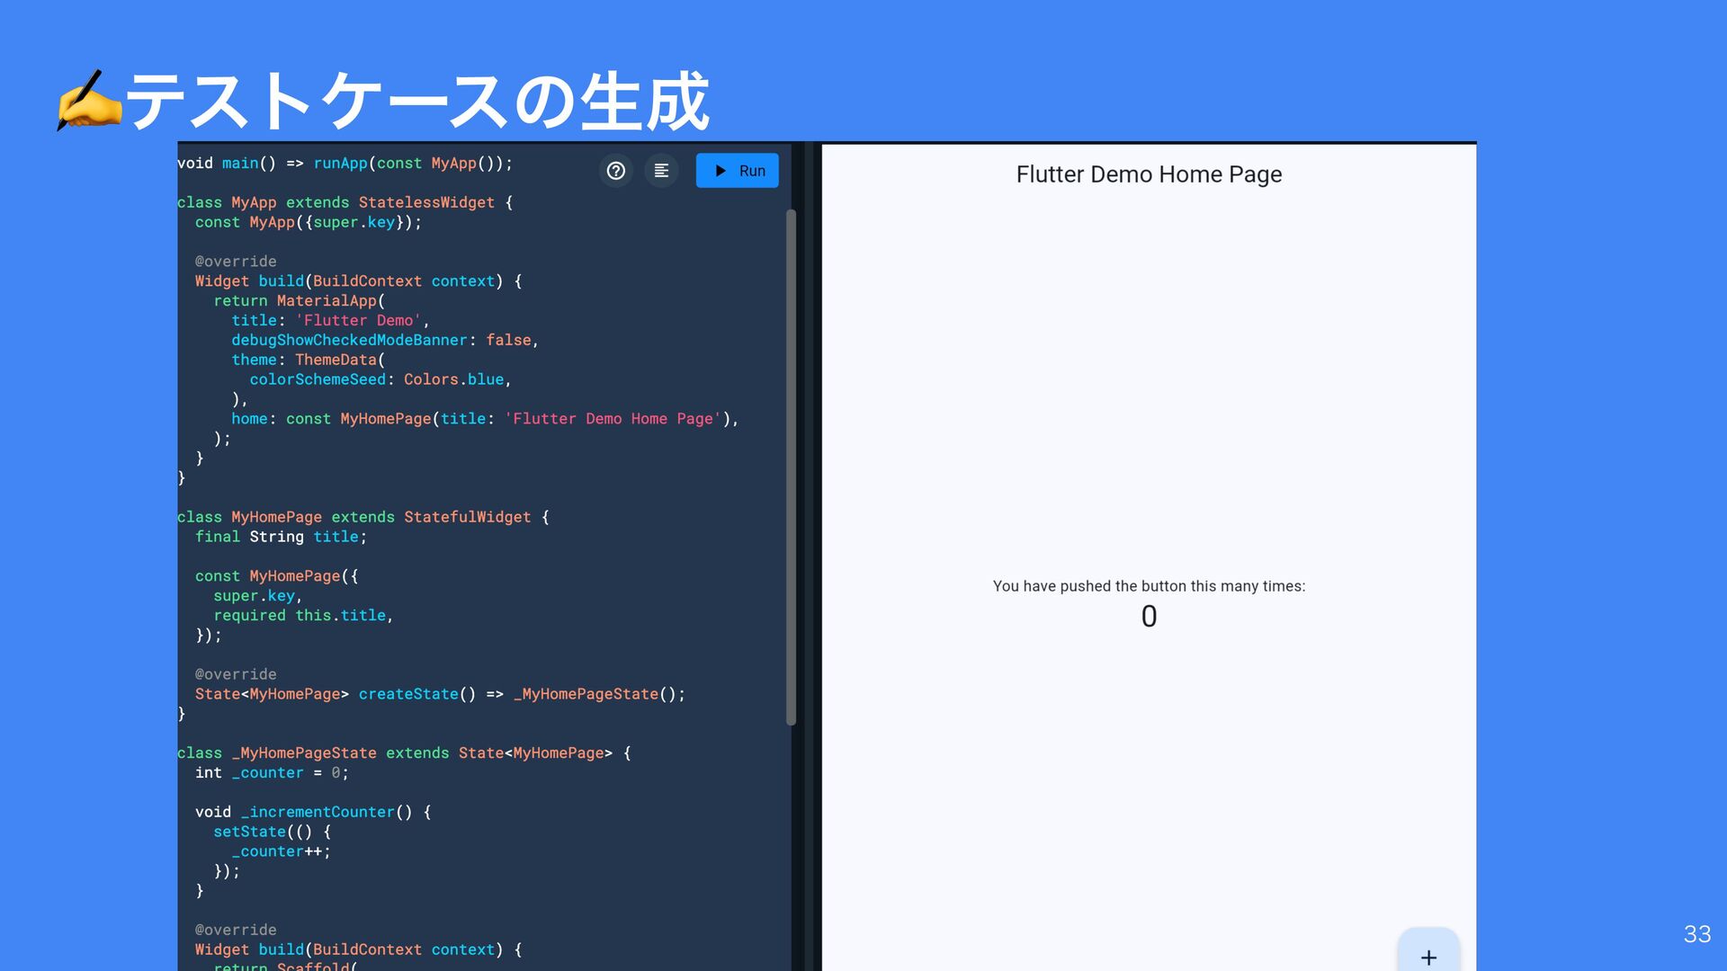Click the code editor vertical scrollbar
This screenshot has width=1727, height=971.
tap(792, 468)
